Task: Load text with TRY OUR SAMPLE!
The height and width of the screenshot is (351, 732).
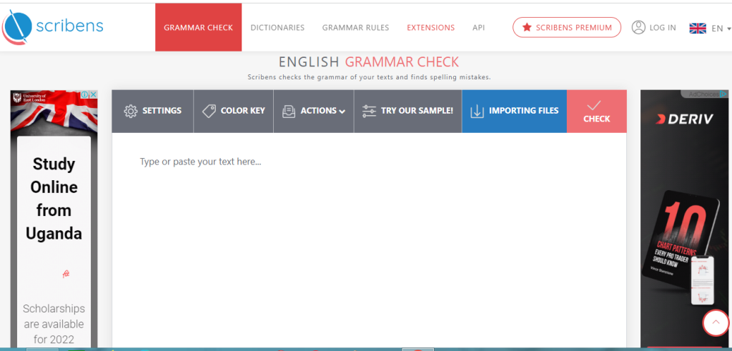Action: pos(417,111)
